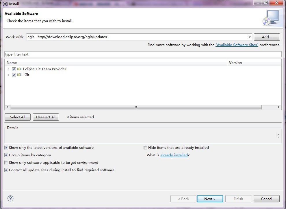Image resolution: width=286 pixels, height=209 pixels.
Task: Click the Name column header
Action: 116,63
